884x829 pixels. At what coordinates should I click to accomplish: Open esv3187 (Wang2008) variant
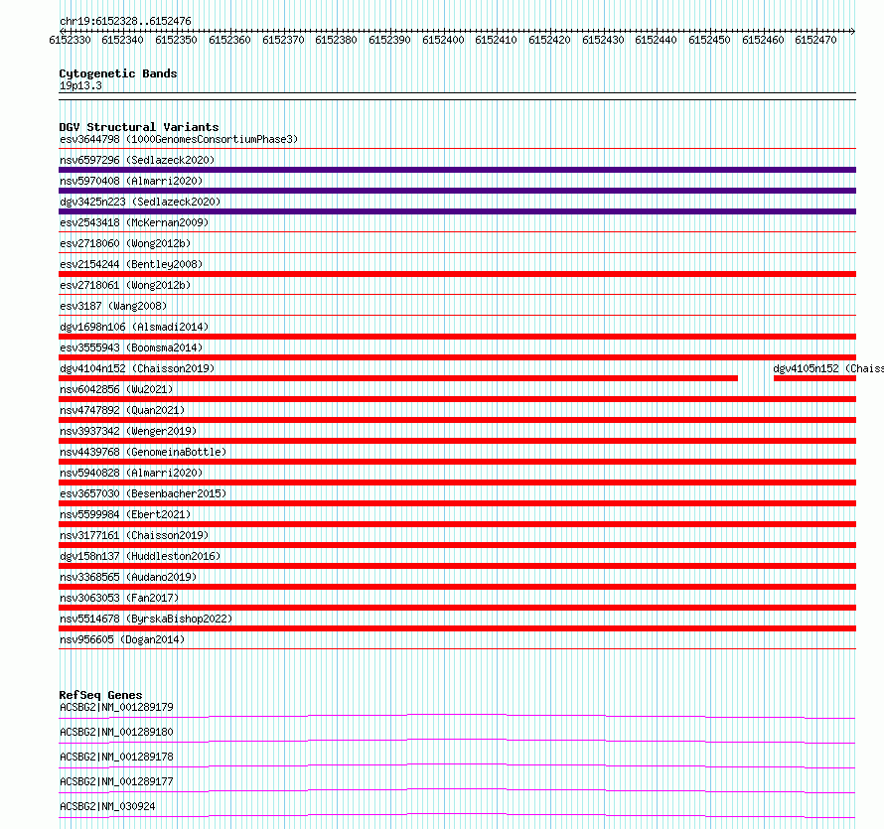[113, 306]
